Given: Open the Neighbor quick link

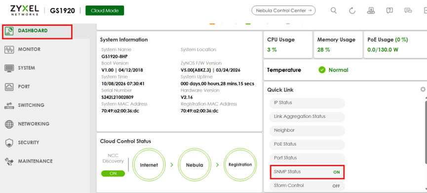Looking at the screenshot, I should [x=308, y=131].
